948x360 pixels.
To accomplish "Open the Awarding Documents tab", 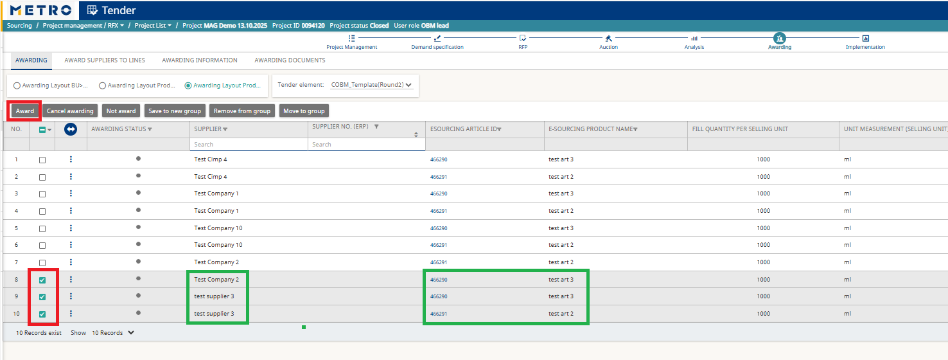I will click(290, 60).
